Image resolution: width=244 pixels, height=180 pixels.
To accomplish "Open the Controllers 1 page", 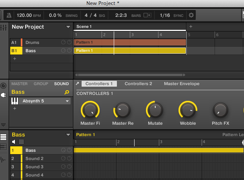I will (99, 84).
